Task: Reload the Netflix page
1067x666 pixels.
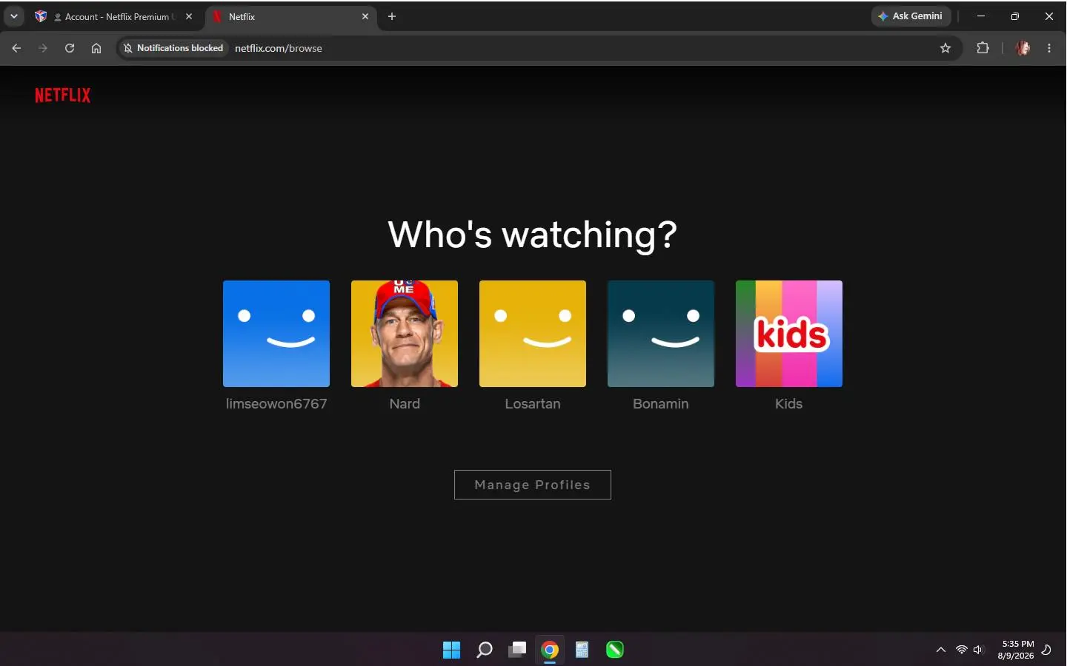Action: coord(70,48)
